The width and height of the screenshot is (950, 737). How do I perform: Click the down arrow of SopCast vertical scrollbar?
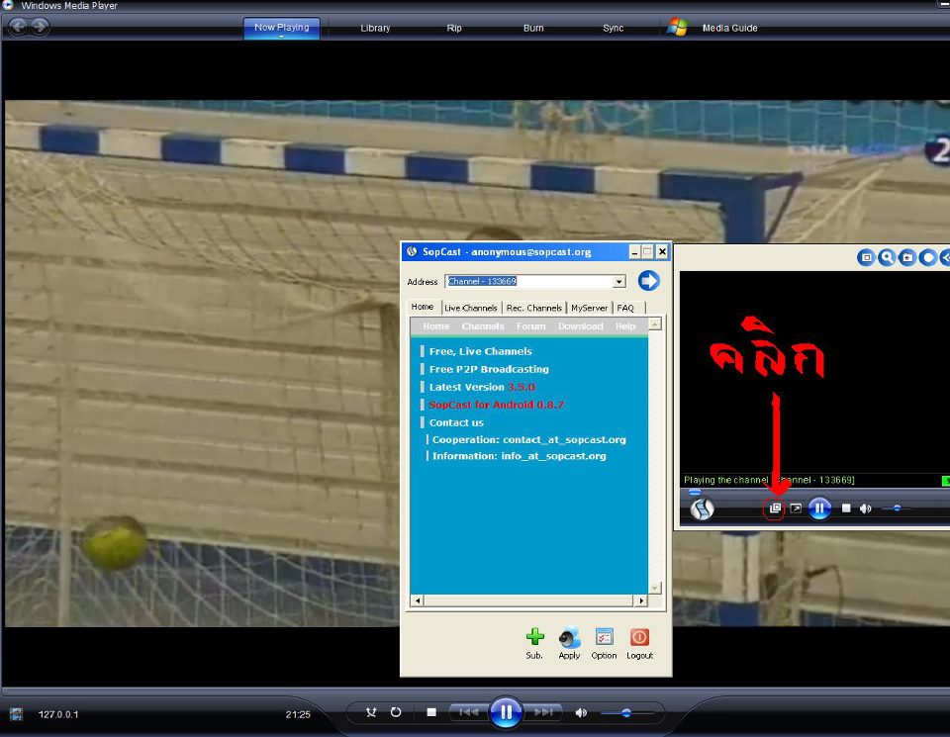[x=654, y=588]
